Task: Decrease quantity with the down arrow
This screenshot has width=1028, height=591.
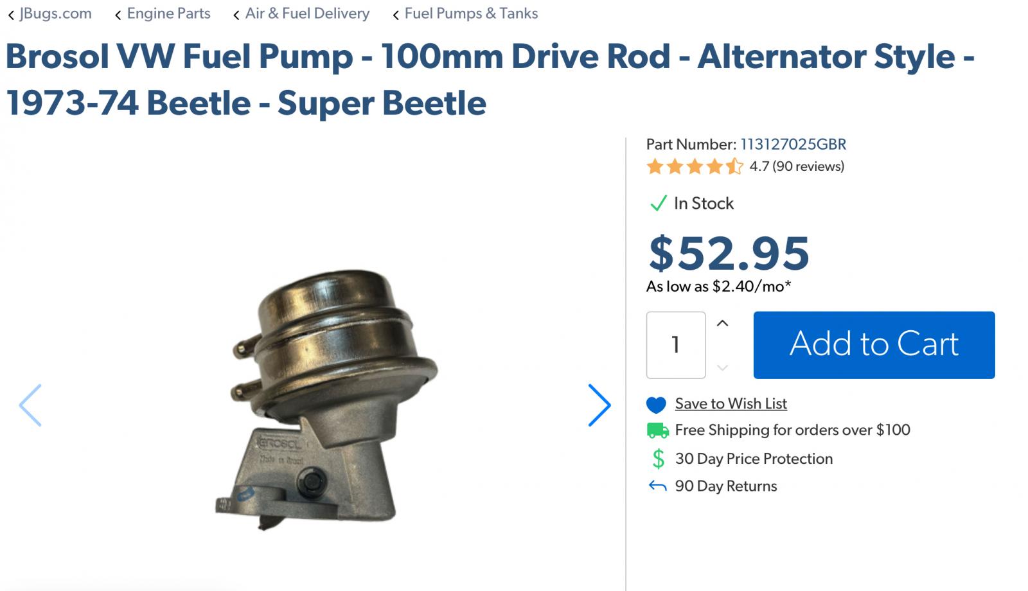Action: pos(722,367)
